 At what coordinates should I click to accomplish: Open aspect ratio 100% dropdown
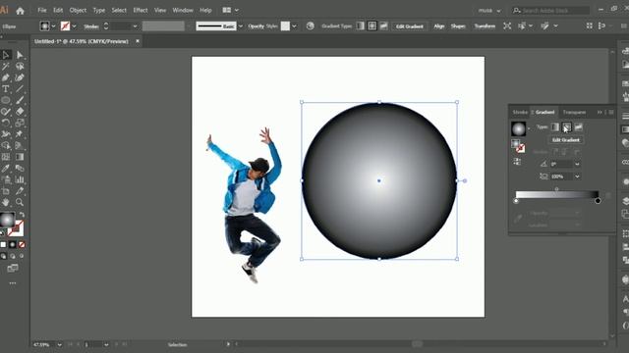coord(577,176)
